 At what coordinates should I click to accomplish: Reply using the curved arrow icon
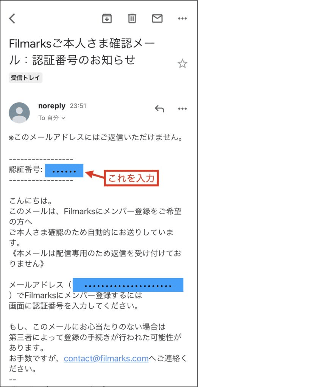[x=159, y=108]
